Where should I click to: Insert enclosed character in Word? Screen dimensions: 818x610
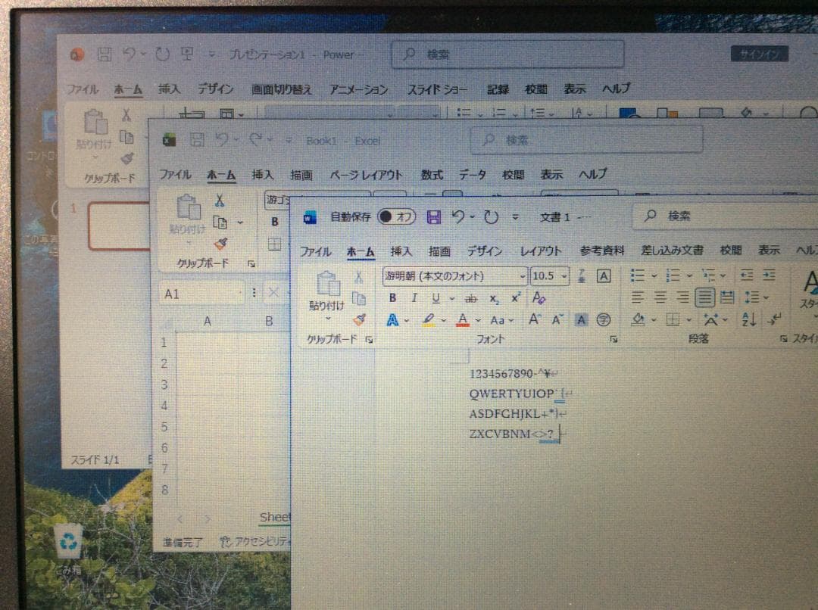coord(603,319)
